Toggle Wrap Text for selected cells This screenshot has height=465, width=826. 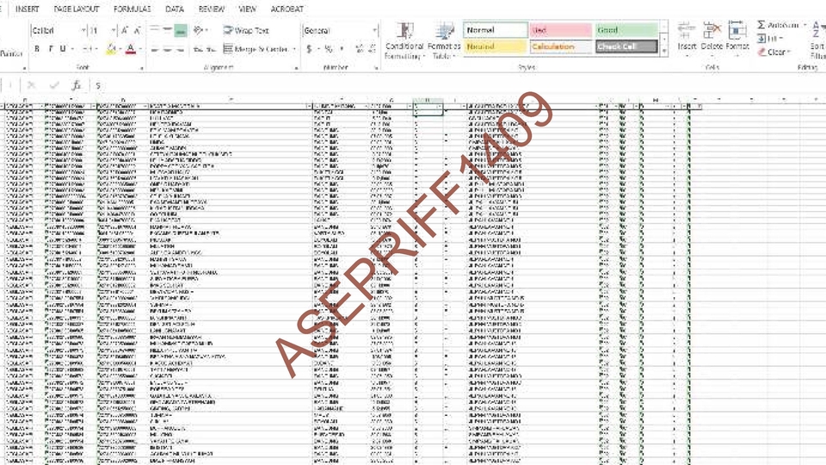pos(246,30)
